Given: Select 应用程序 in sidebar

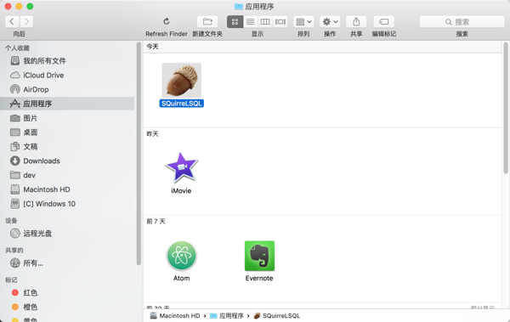Looking at the screenshot, I should 67,104.
